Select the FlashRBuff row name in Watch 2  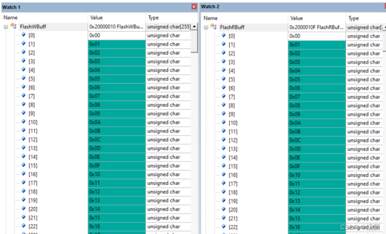pos(232,27)
